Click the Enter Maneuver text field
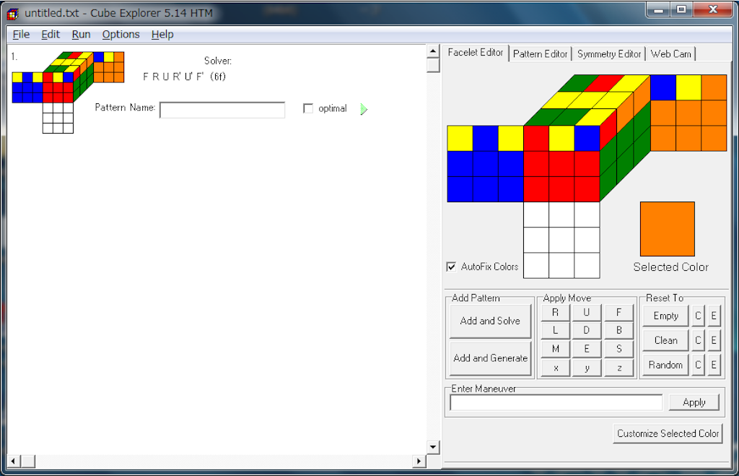The image size is (739, 476). tap(556, 403)
